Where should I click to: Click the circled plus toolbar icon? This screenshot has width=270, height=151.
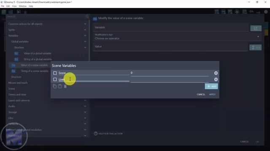237,12
